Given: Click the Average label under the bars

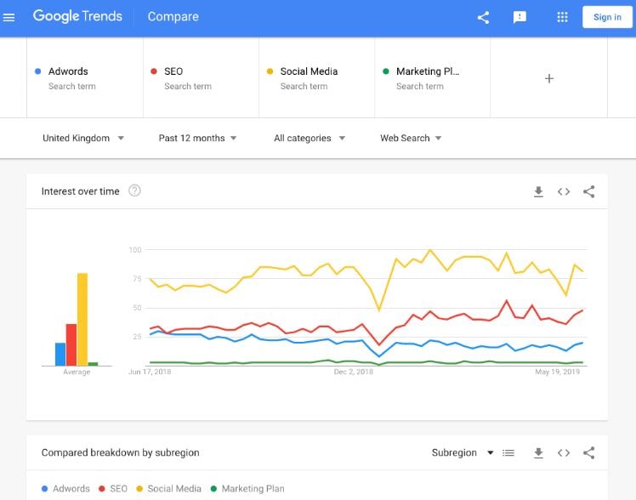Looking at the screenshot, I should coord(77,372).
